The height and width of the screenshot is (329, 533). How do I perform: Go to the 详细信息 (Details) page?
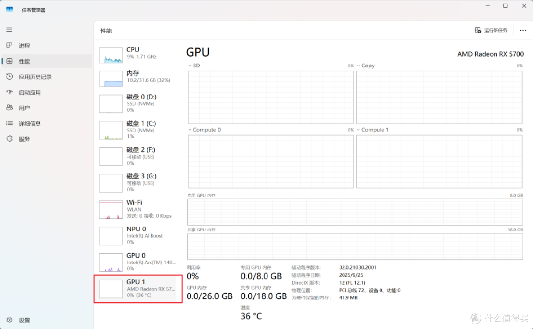[x=30, y=124]
